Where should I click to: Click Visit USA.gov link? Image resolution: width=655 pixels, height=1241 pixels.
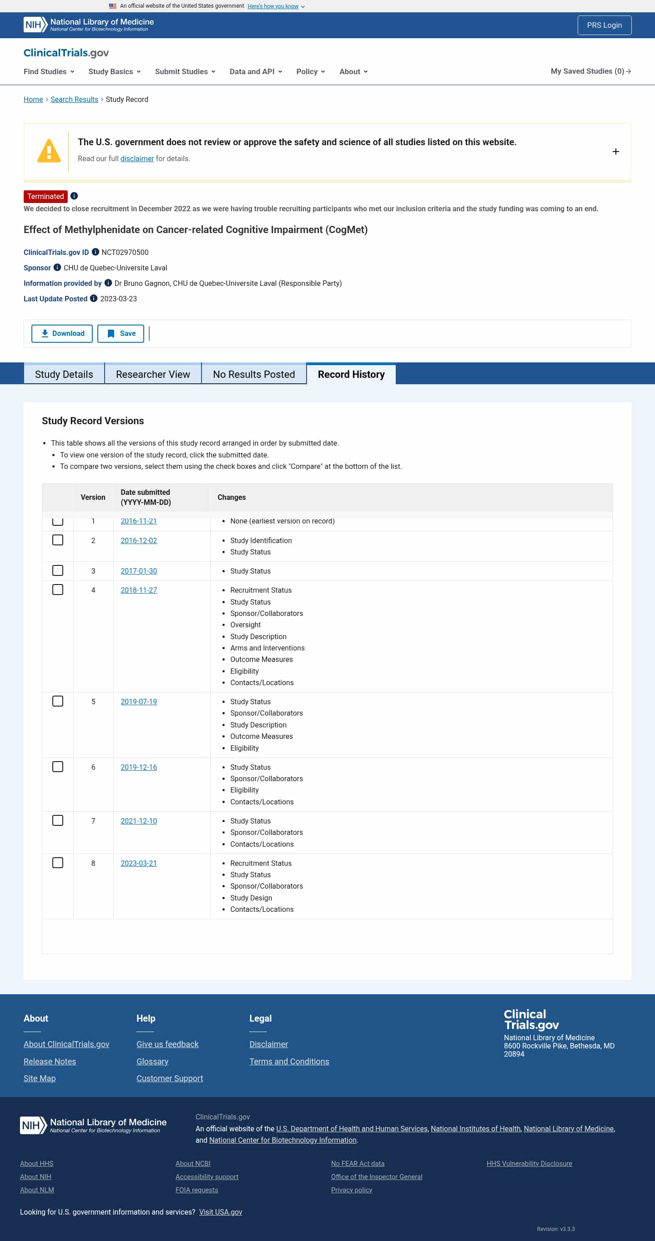click(221, 1211)
